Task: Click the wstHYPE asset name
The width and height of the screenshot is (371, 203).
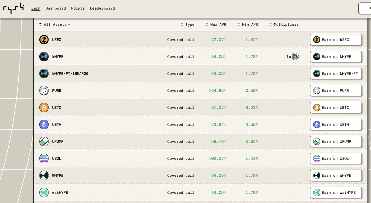Action: pos(60,192)
